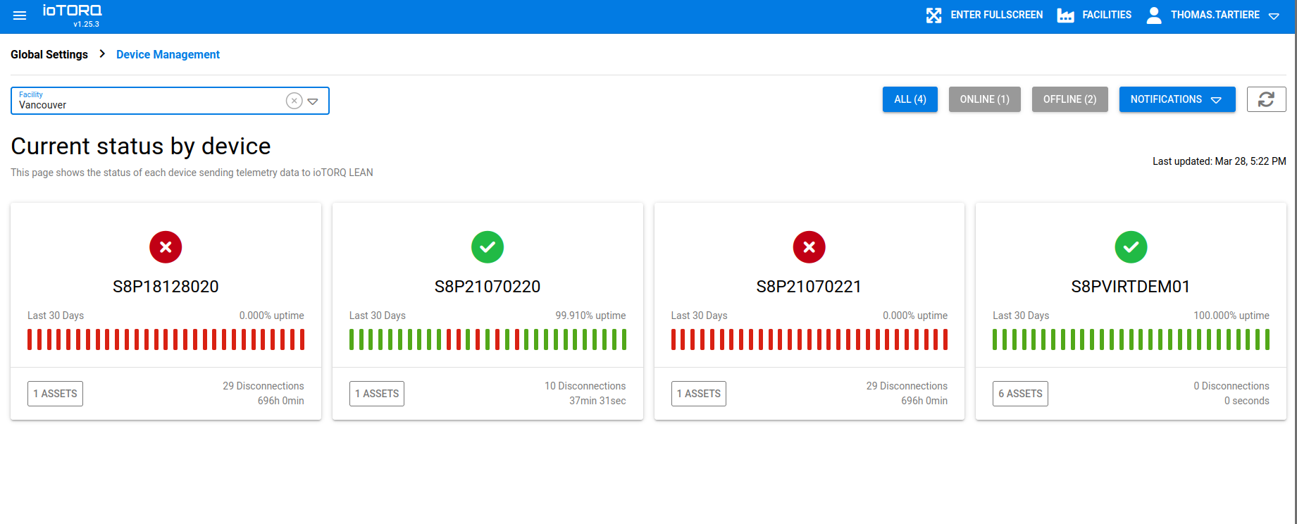Open 1 Assets for device S8P21070220
The height and width of the screenshot is (524, 1297).
377,394
